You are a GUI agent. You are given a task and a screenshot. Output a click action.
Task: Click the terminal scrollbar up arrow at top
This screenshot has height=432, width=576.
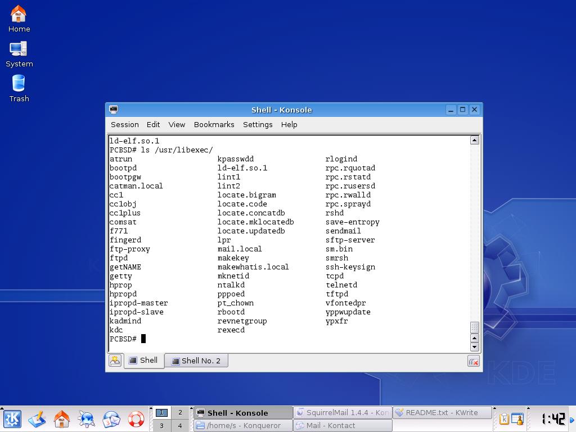tap(475, 140)
